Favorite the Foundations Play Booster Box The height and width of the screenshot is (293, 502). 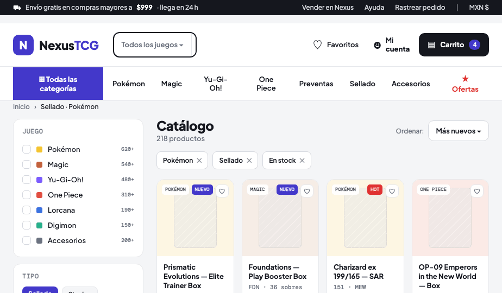(307, 192)
